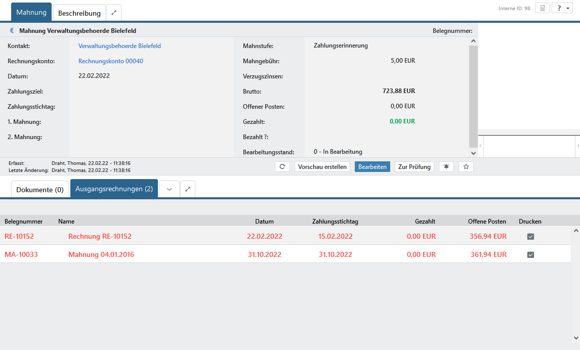Click the document icon beside Interne ID
Image resolution: width=580 pixels, height=350 pixels.
[x=542, y=9]
